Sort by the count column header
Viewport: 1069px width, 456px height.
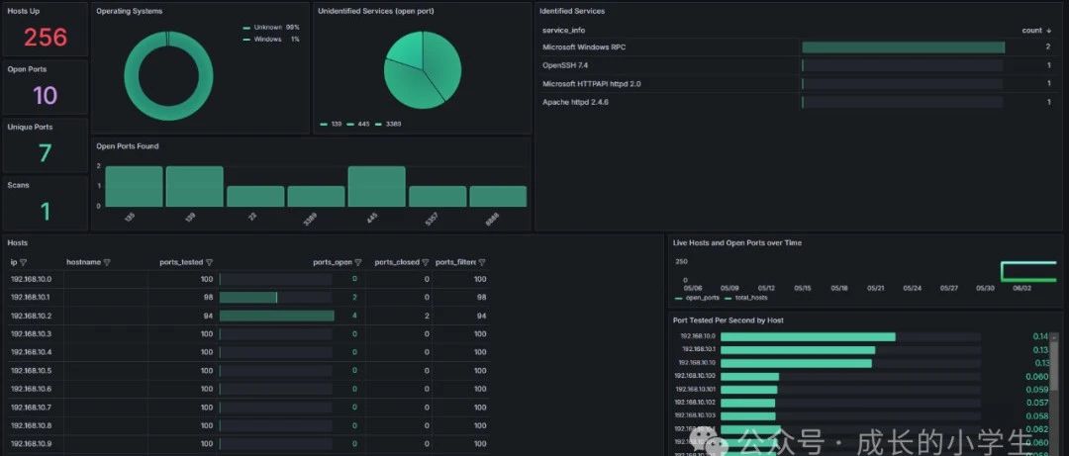coord(1031,30)
